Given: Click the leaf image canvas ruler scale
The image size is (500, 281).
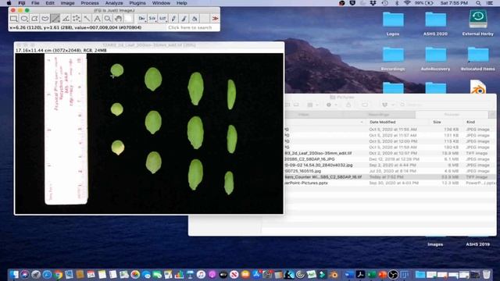Looking at the screenshot, I should coord(66,129).
